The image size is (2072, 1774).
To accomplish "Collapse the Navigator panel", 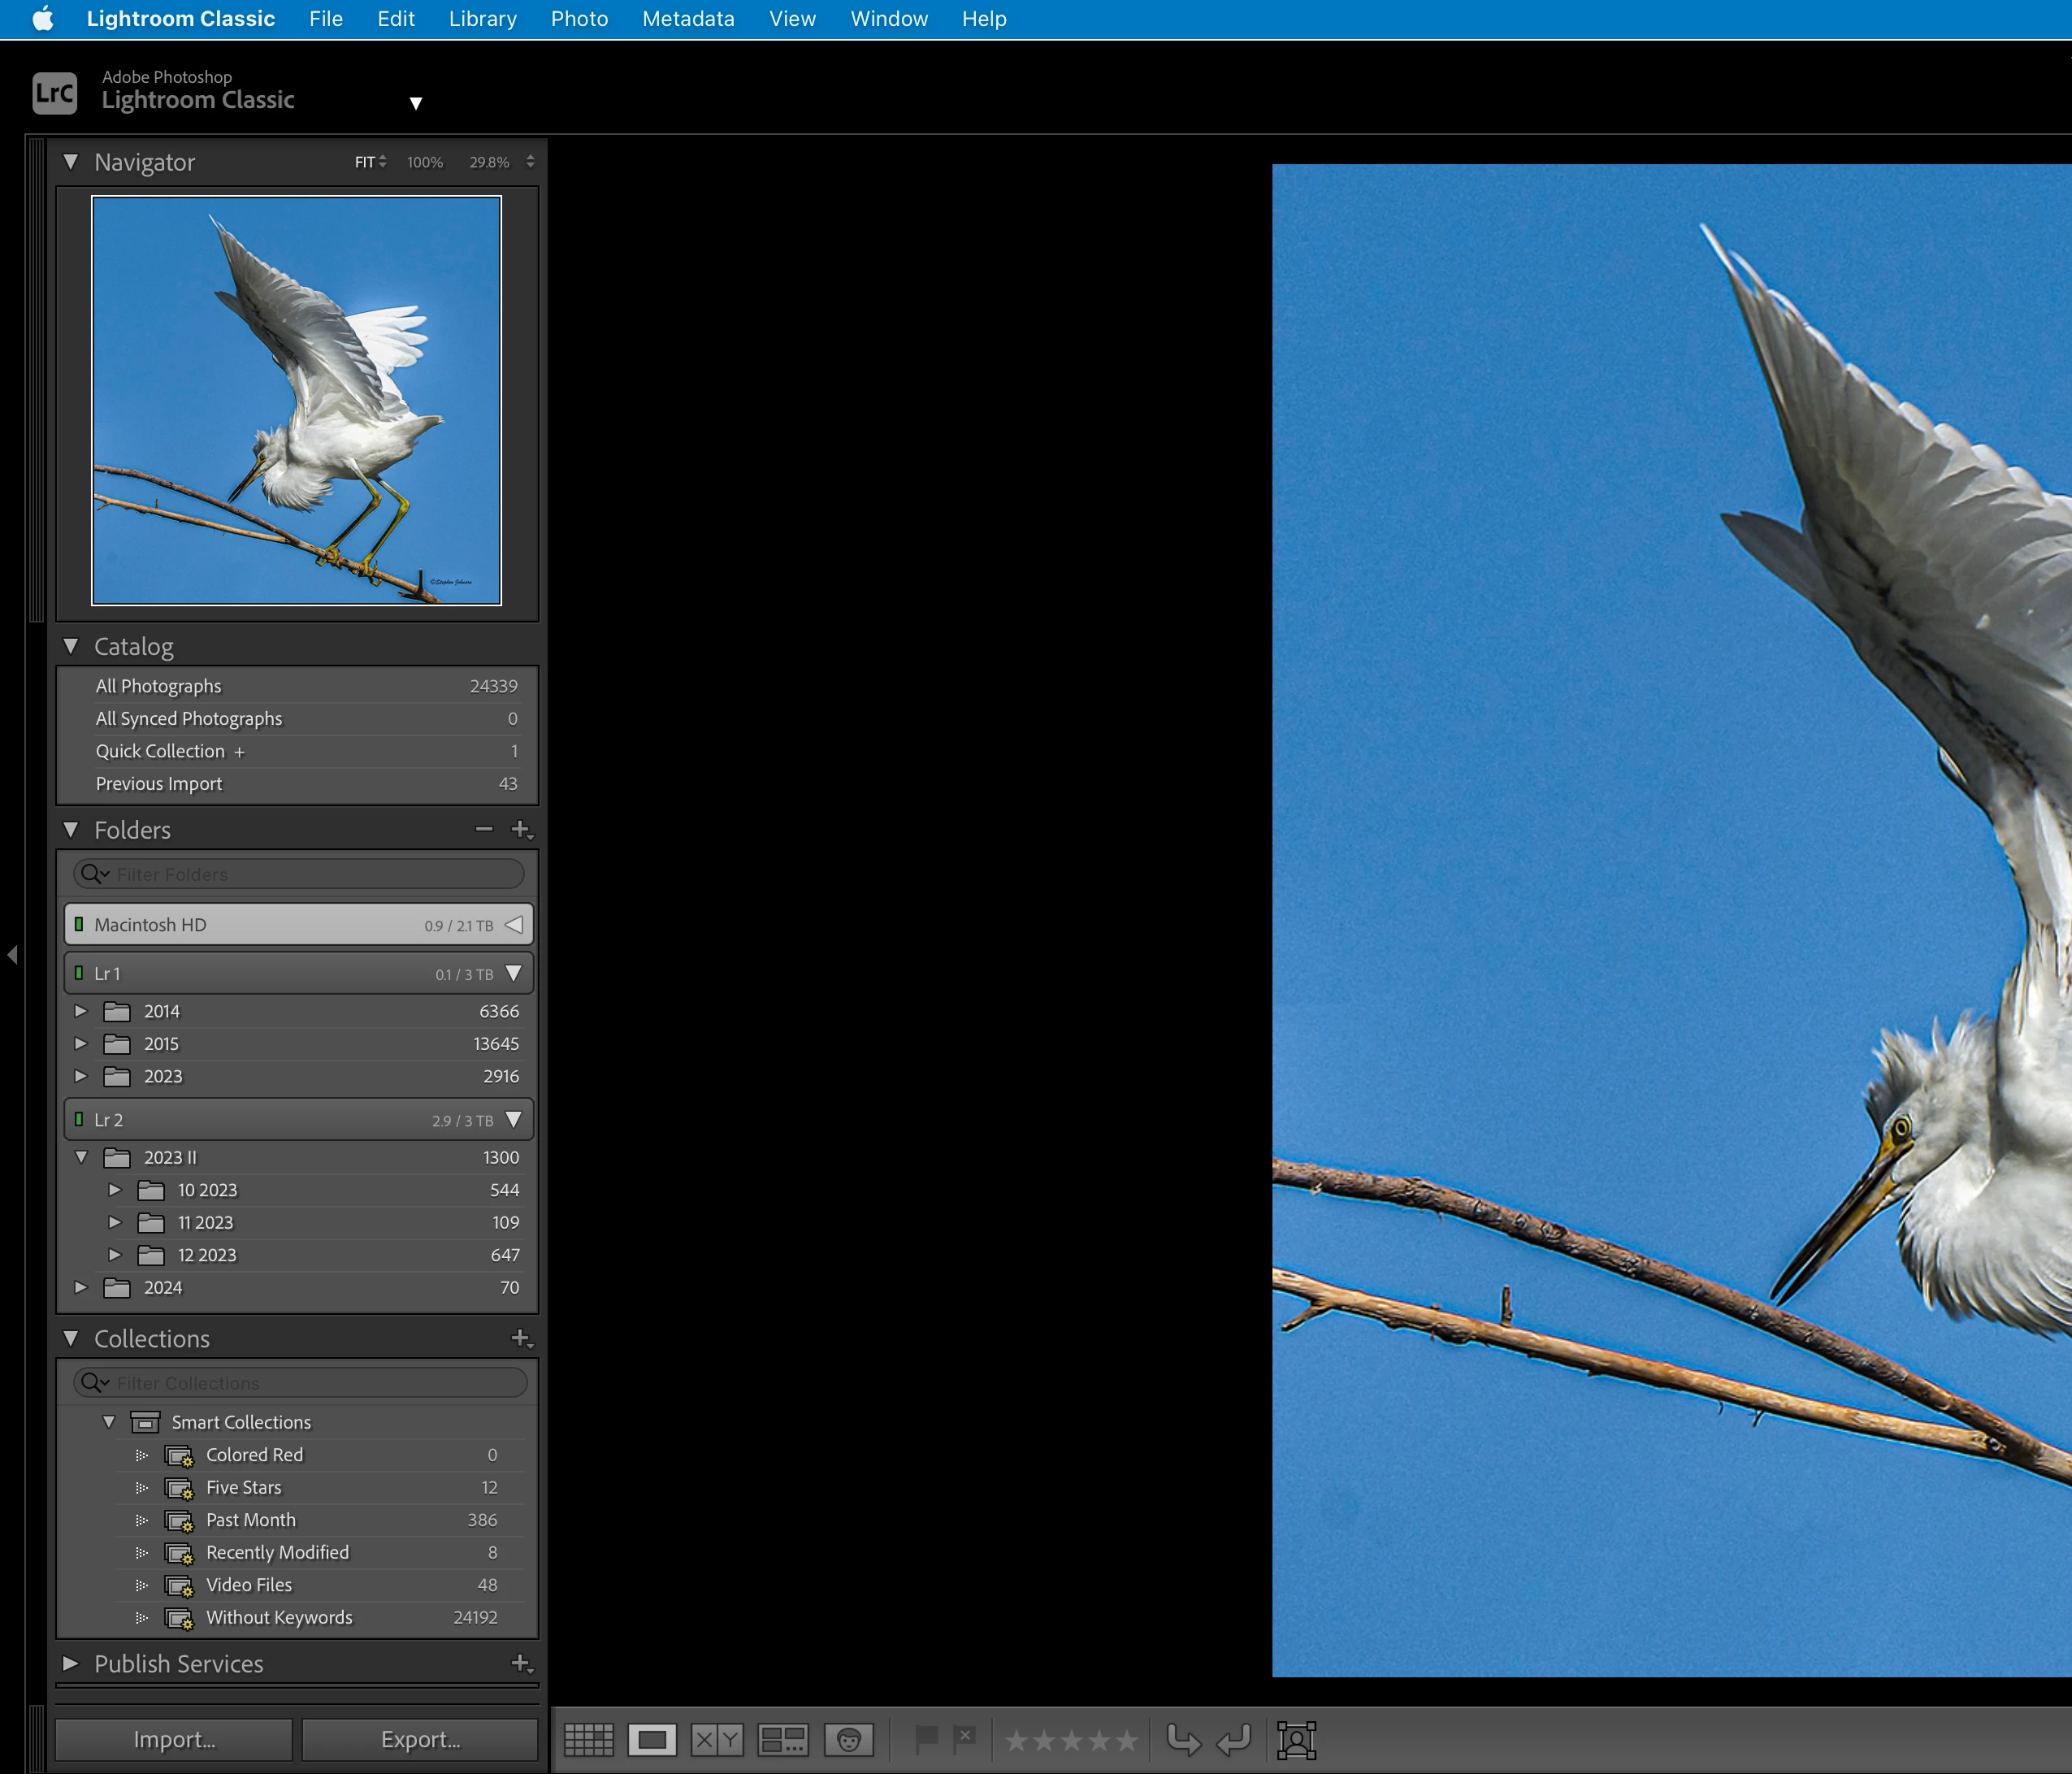I will [x=71, y=162].
